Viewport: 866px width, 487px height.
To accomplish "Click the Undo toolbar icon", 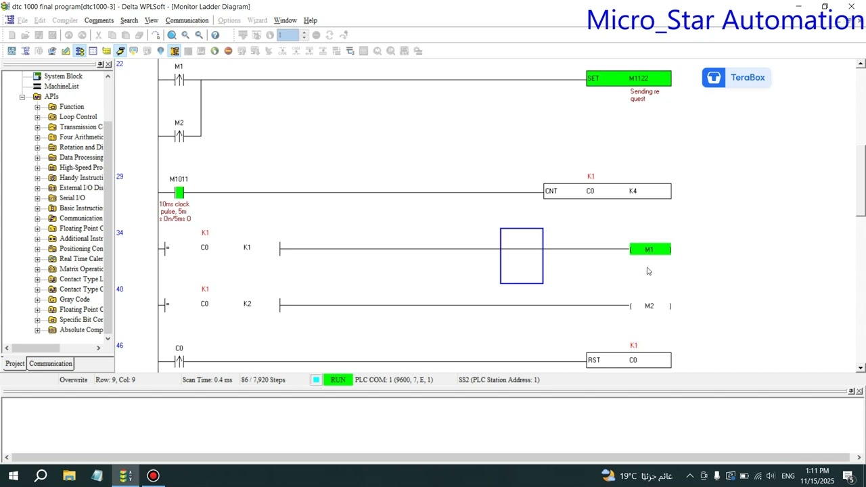I will [x=69, y=35].
